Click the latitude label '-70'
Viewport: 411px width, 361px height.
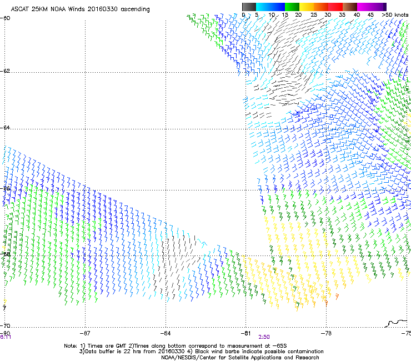tap(5, 325)
